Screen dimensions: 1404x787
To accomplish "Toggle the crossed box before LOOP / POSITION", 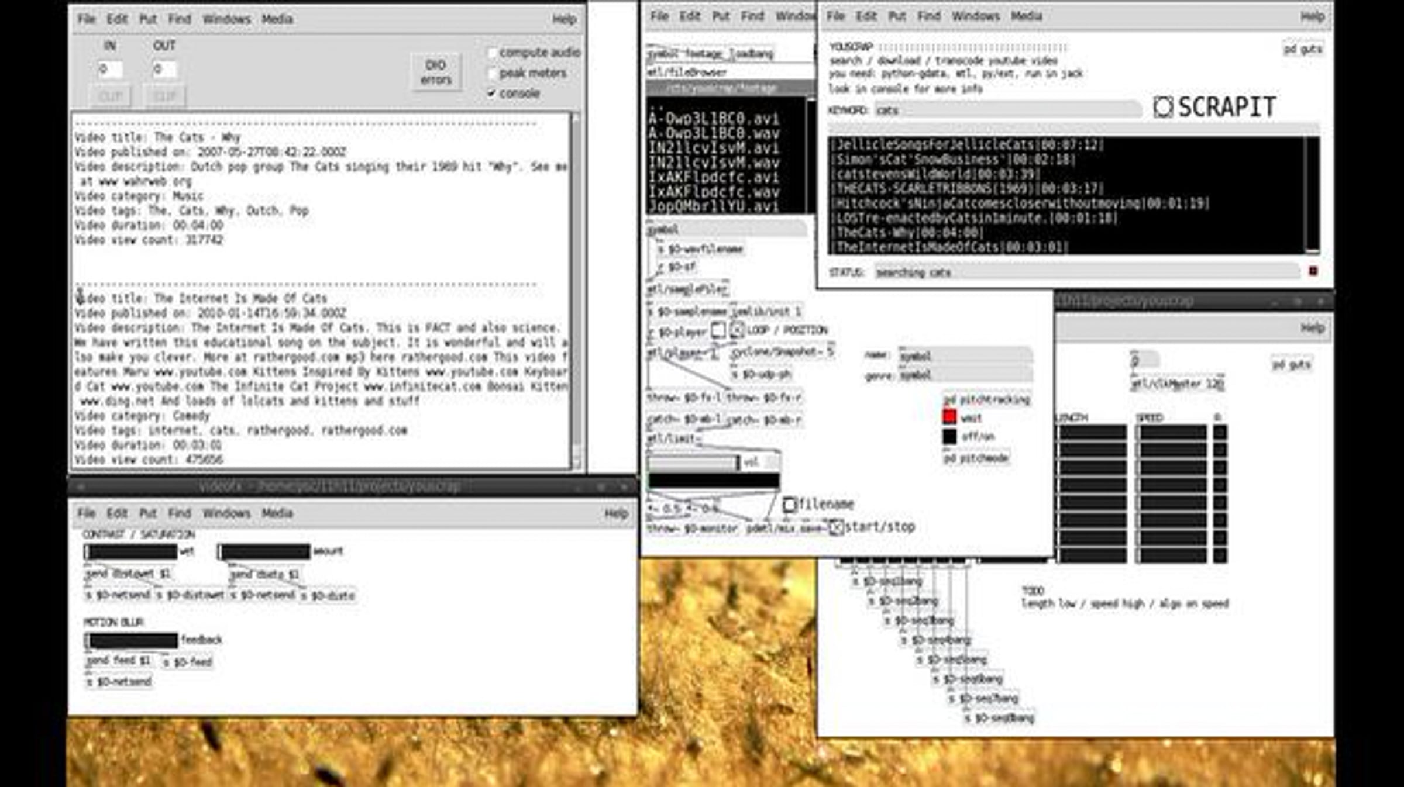I will tap(737, 330).
